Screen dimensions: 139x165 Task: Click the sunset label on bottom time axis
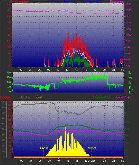92,161
